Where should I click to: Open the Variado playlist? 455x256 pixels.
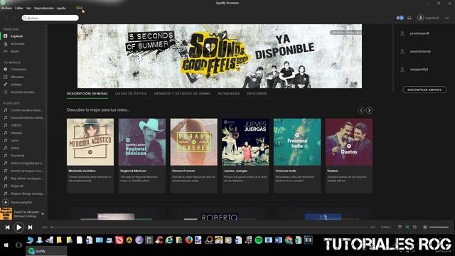(x=16, y=133)
